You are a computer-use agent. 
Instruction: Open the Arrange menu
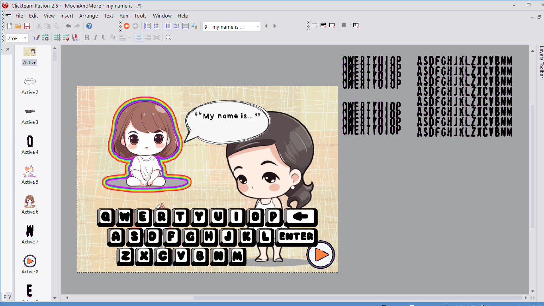coord(88,16)
